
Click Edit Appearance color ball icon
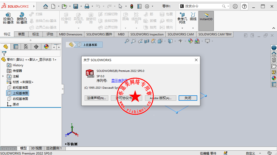[x=190, y=41]
